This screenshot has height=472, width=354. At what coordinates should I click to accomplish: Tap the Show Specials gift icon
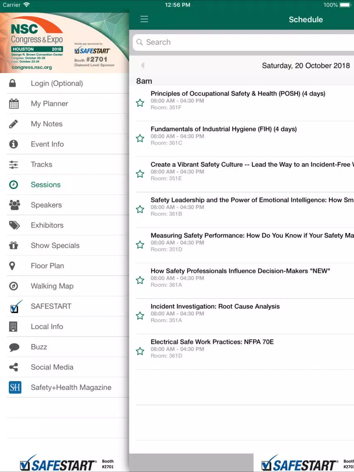[x=14, y=245]
